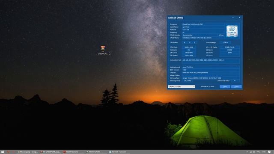
Task: Click the Chipset value row
Action: click(x=211, y=72)
